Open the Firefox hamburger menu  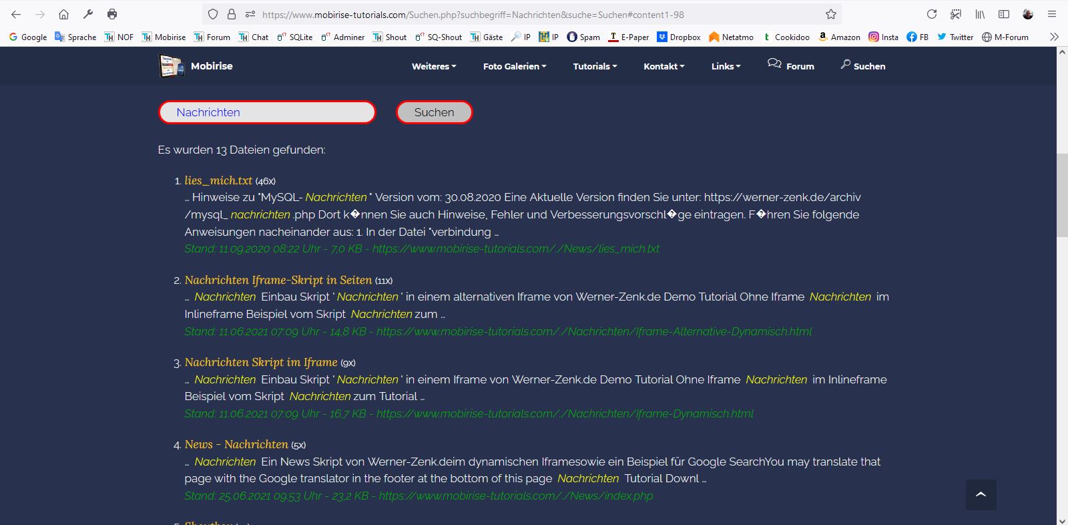point(1052,14)
